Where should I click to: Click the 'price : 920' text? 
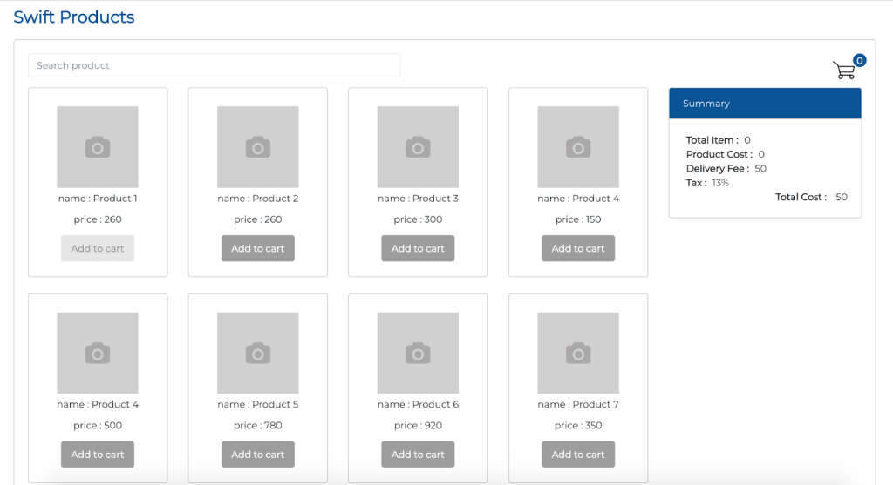click(418, 425)
